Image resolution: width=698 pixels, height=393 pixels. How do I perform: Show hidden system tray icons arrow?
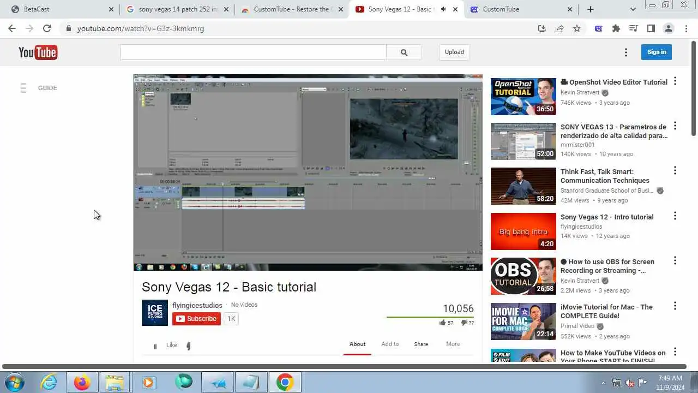click(603, 383)
